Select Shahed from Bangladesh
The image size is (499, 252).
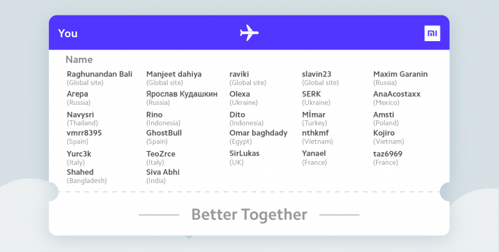pyautogui.click(x=80, y=172)
